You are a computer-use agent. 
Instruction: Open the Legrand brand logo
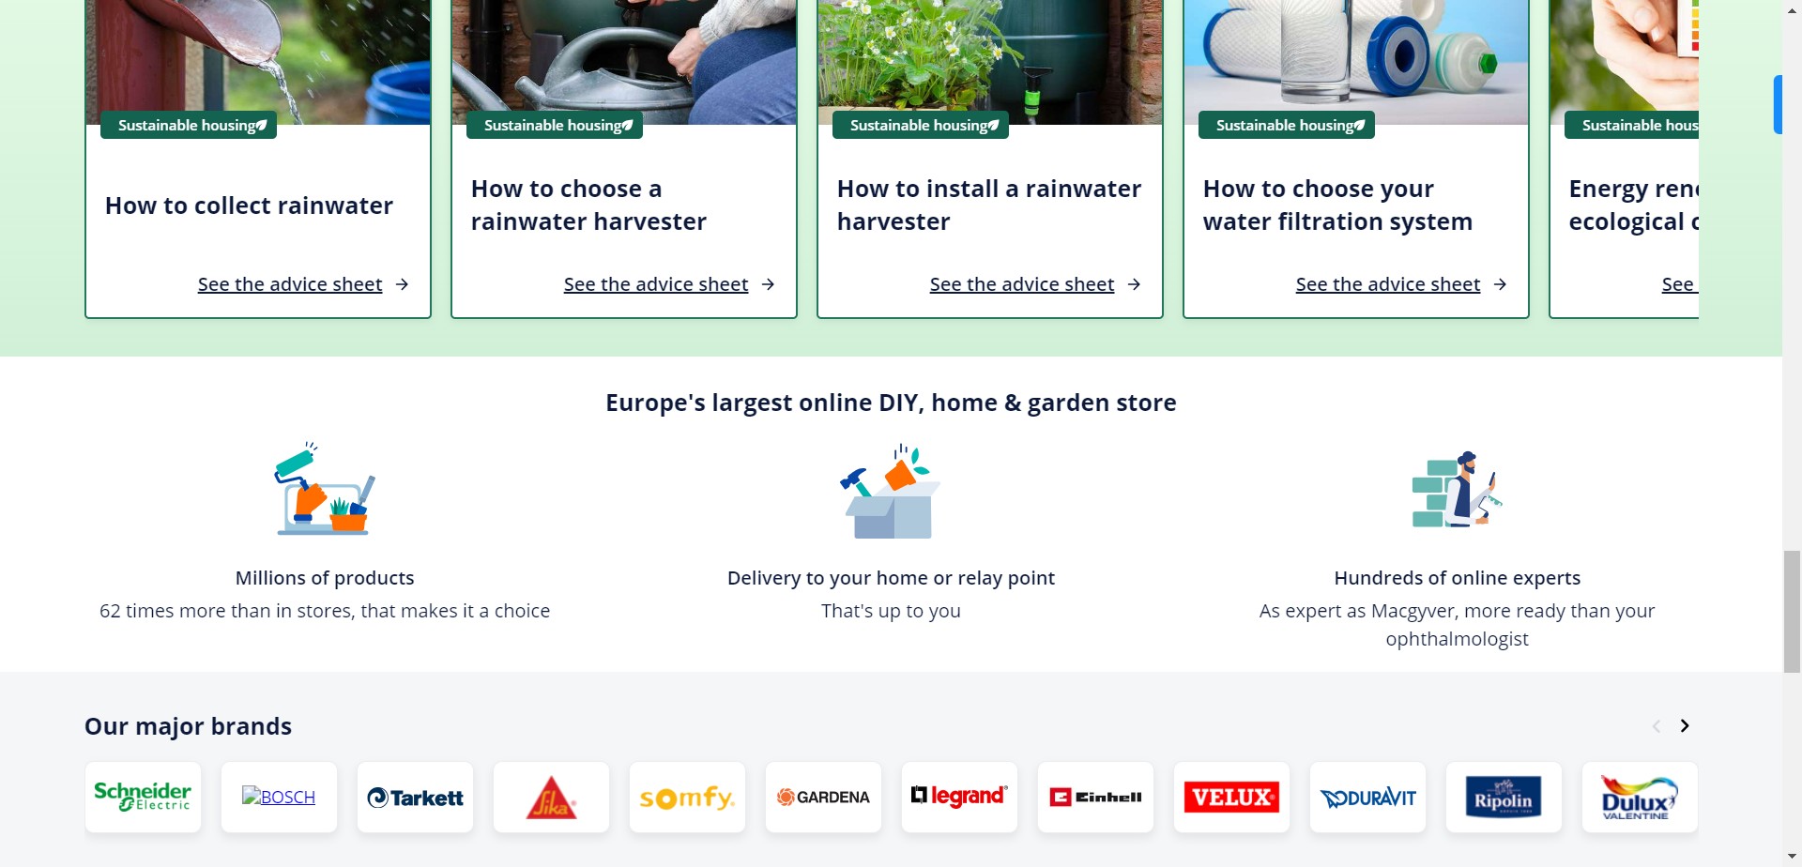[x=959, y=797]
